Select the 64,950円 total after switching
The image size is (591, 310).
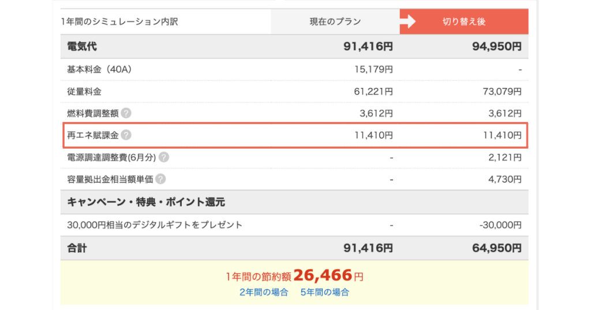(497, 248)
